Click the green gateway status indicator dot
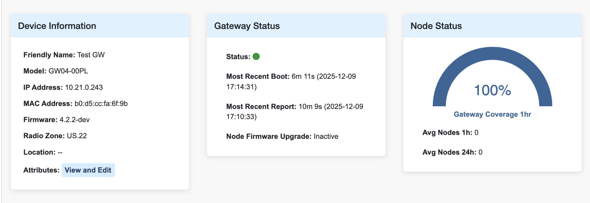 (x=256, y=56)
